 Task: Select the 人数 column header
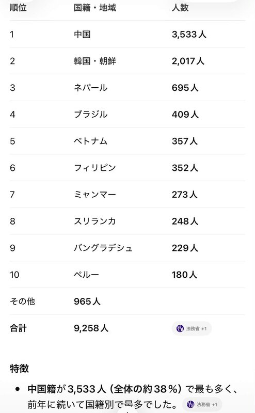(x=180, y=8)
